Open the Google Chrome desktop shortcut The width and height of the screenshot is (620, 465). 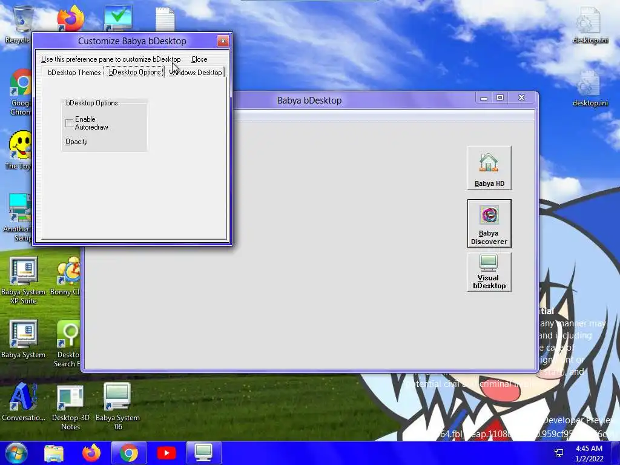point(20,93)
